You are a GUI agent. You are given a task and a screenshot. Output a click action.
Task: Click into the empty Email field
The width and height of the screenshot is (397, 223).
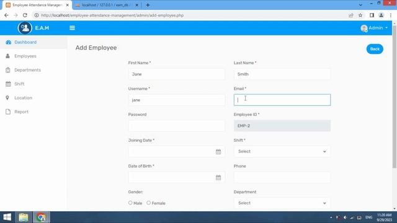(282, 100)
